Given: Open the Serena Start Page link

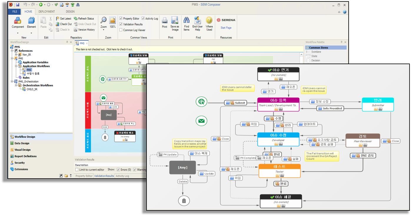Looking at the screenshot, I should [226, 28].
